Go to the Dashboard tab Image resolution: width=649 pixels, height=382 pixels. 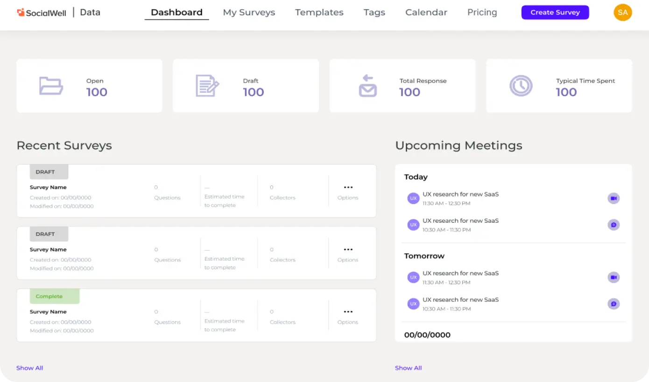[176, 13]
